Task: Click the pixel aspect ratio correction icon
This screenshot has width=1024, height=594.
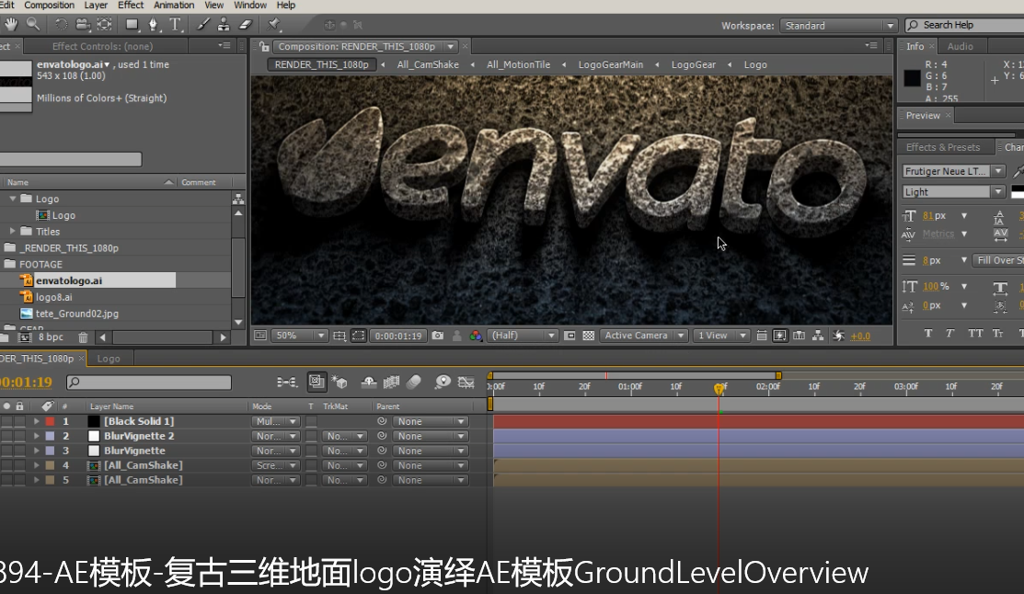Action: pyautogui.click(x=762, y=336)
